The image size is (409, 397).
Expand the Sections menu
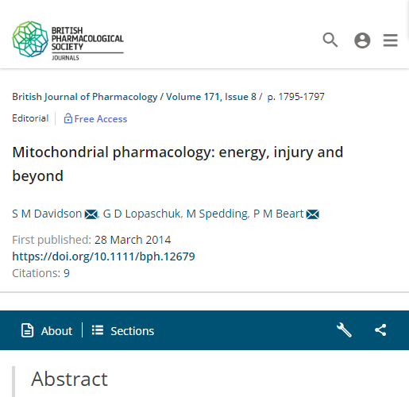point(123,330)
